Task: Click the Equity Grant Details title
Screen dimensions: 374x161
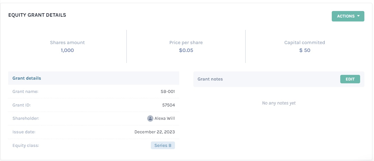Action: 37,15
